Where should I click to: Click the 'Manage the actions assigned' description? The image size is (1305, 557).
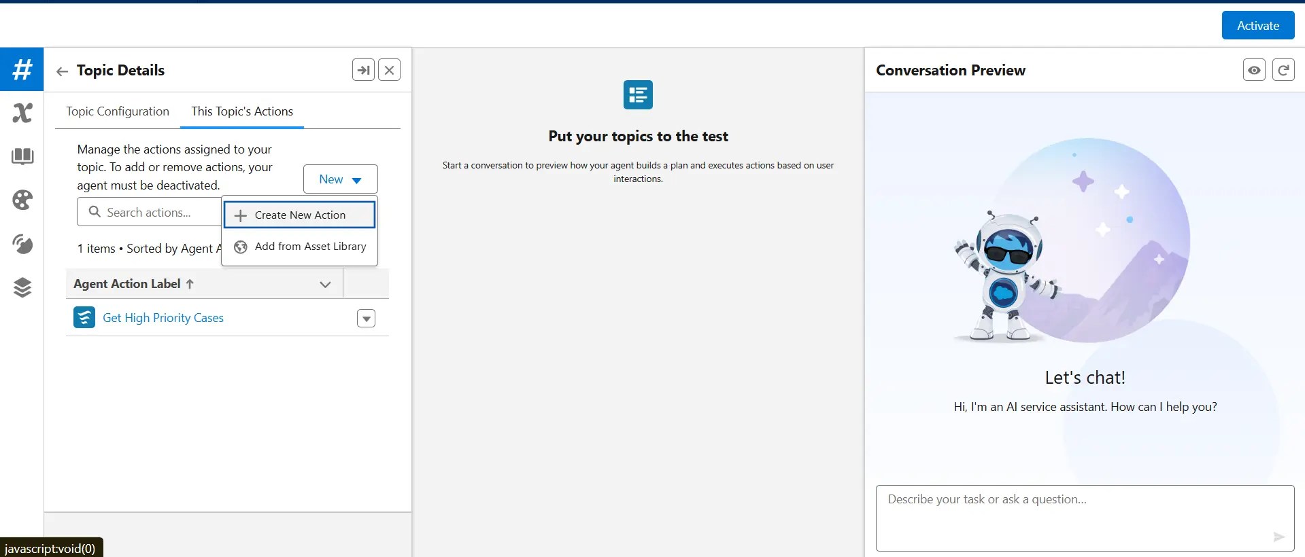coord(175,167)
